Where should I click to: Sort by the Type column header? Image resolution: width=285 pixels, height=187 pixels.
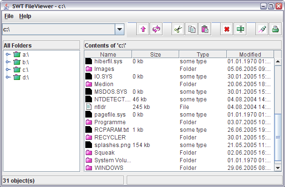pos(203,54)
